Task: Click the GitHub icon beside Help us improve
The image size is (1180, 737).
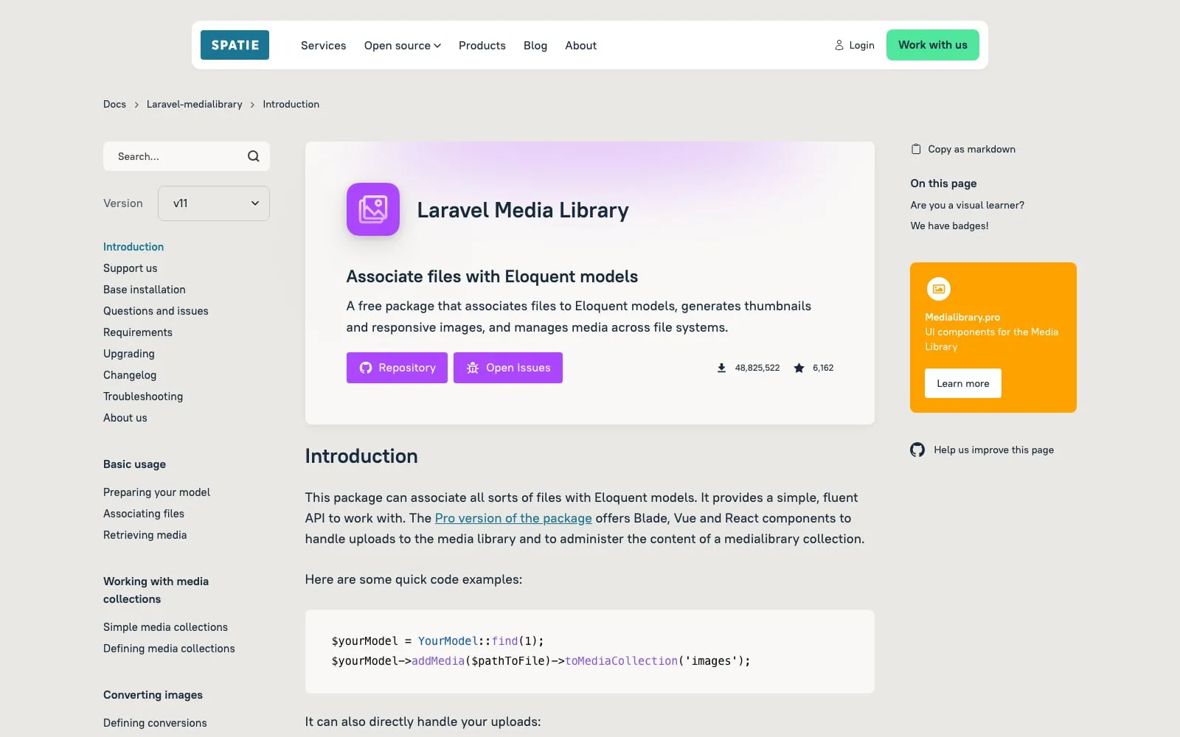Action: click(x=917, y=450)
